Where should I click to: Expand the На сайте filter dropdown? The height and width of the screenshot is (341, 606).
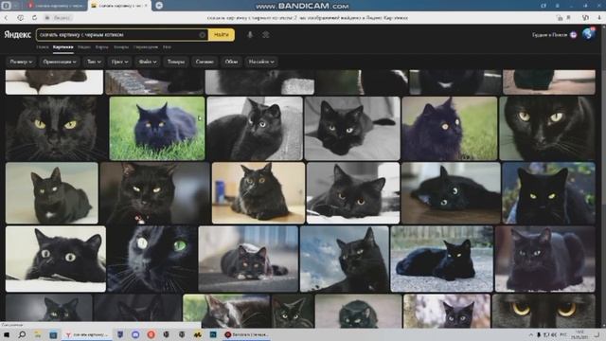pyautogui.click(x=261, y=62)
